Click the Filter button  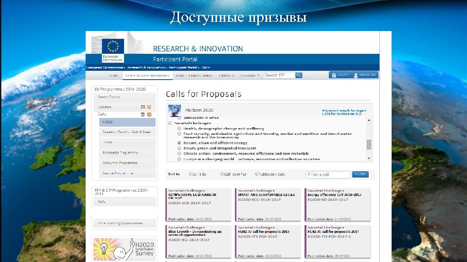coord(360,174)
